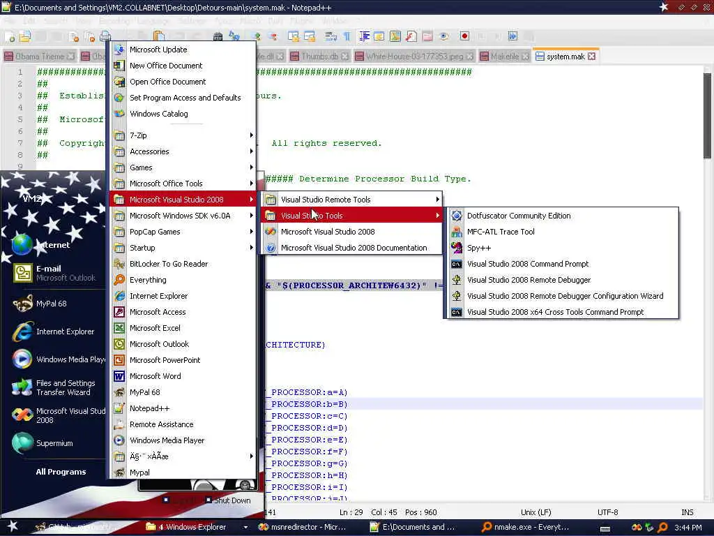Screen dimensions: 714x536
Task: Launch Microsoft Word
Action: 182,376
